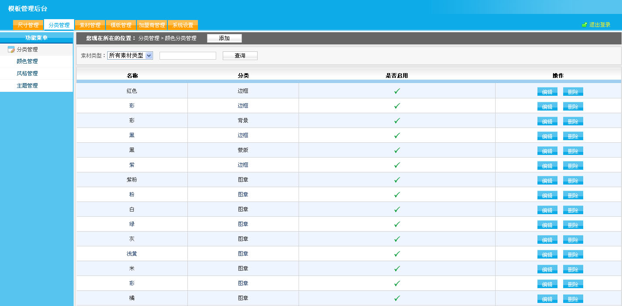This screenshot has height=306, width=622.
Task: Click the 浅黄 name cell
Action: 132,254
